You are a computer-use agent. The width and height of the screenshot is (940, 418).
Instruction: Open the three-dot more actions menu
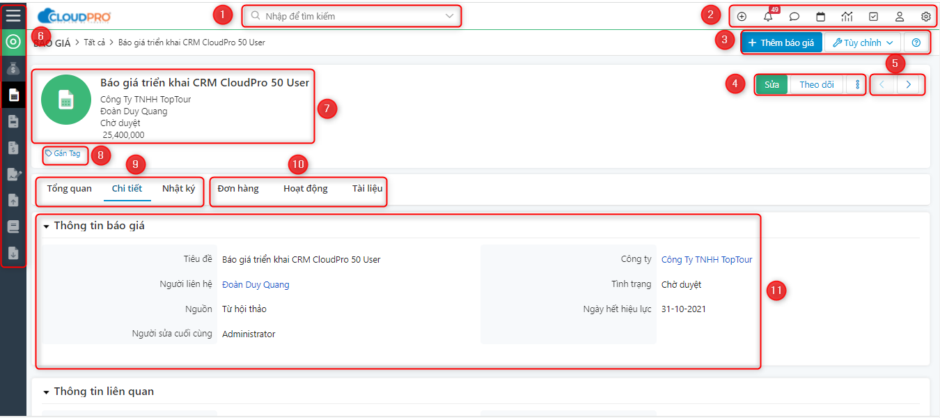point(857,84)
